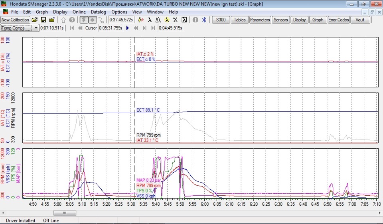The image size is (383, 224).
Task: Jump to datalog start with skip-first icon
Action: (x=72, y=28)
